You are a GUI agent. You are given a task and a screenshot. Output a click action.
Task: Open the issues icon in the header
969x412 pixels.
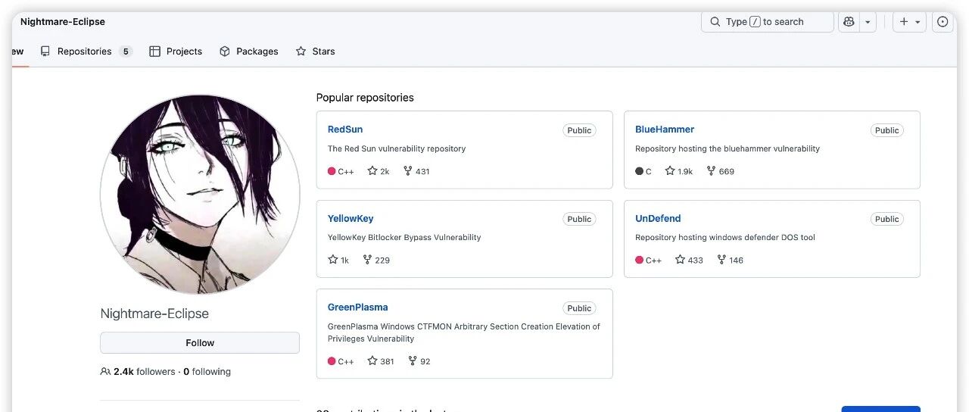pyautogui.click(x=943, y=22)
